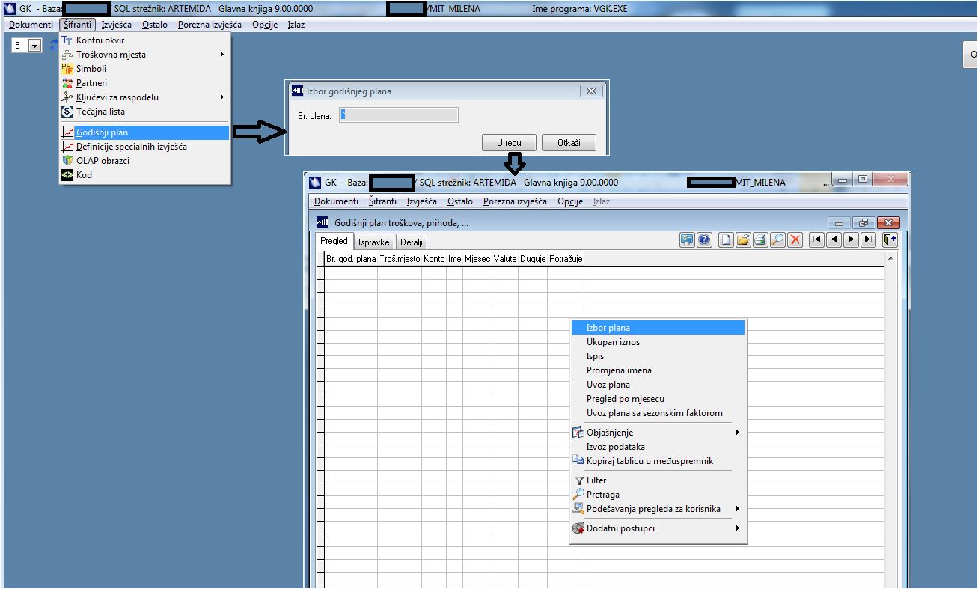Expand the Ključevi za raspodelu submenu arrow
This screenshot has width=978, height=589.
point(222,97)
